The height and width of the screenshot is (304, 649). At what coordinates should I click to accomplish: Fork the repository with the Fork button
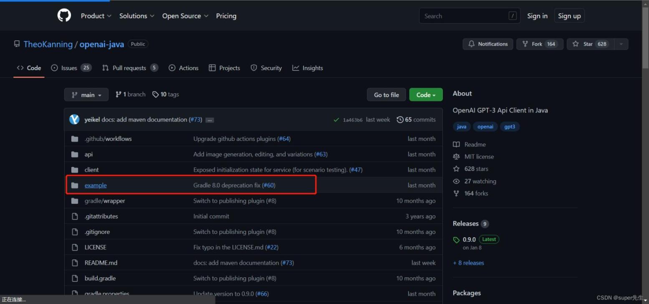(540, 44)
